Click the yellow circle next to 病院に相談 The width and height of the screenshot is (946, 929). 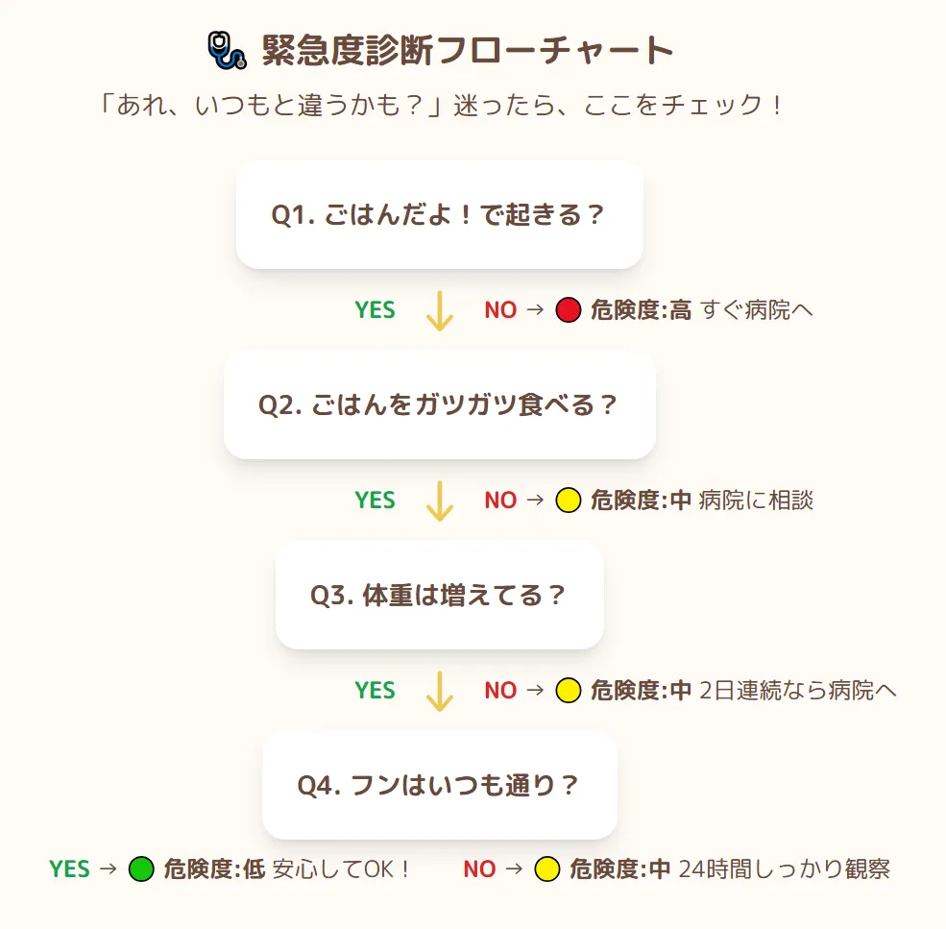[569, 501]
